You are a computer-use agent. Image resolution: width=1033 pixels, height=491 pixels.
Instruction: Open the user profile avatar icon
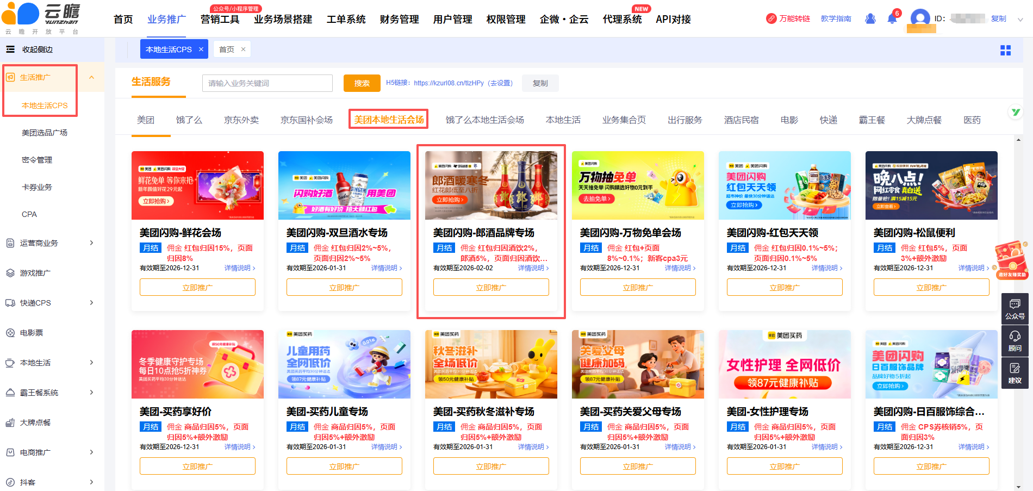click(x=920, y=18)
